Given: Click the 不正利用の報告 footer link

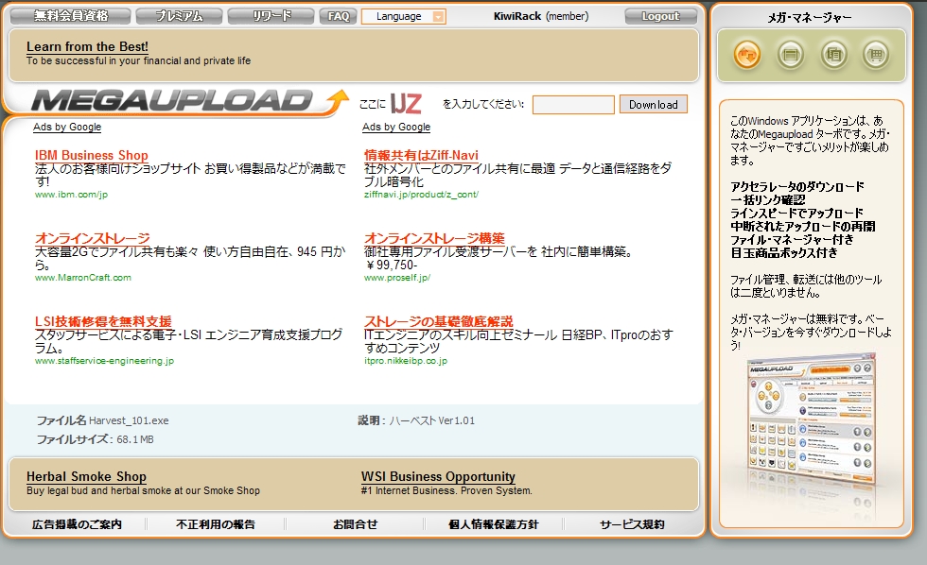Looking at the screenshot, I should [x=216, y=524].
